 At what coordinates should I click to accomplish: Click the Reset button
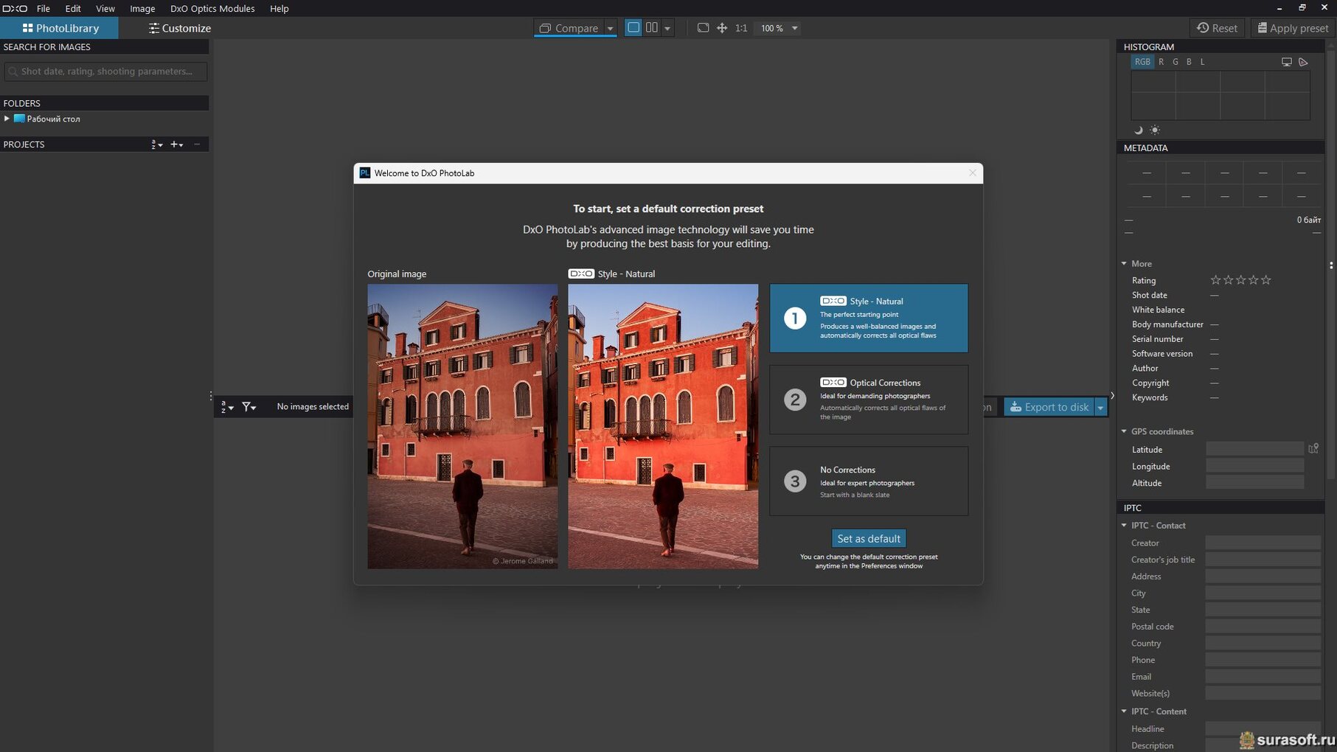(1217, 28)
